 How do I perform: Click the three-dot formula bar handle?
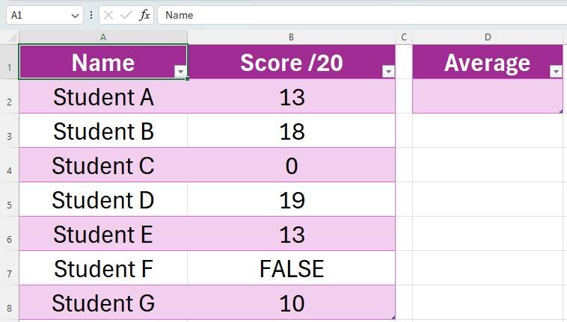tap(91, 15)
